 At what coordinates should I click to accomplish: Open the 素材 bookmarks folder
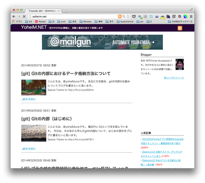(x=98, y=22)
